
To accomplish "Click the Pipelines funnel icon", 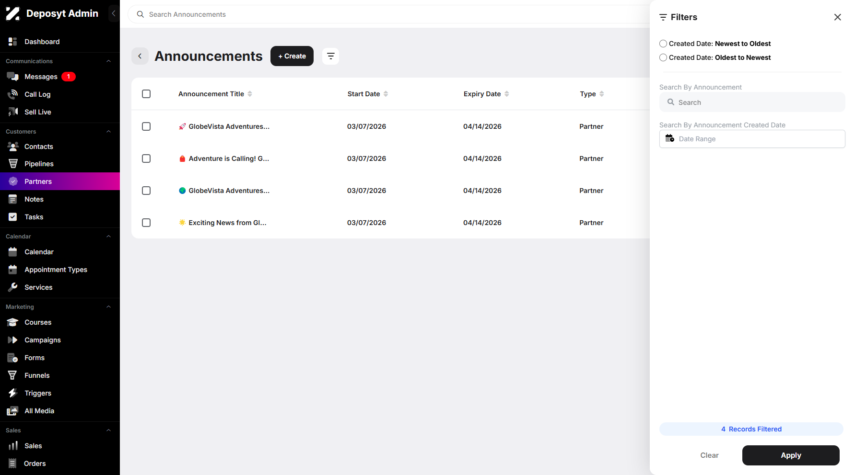I will click(13, 164).
